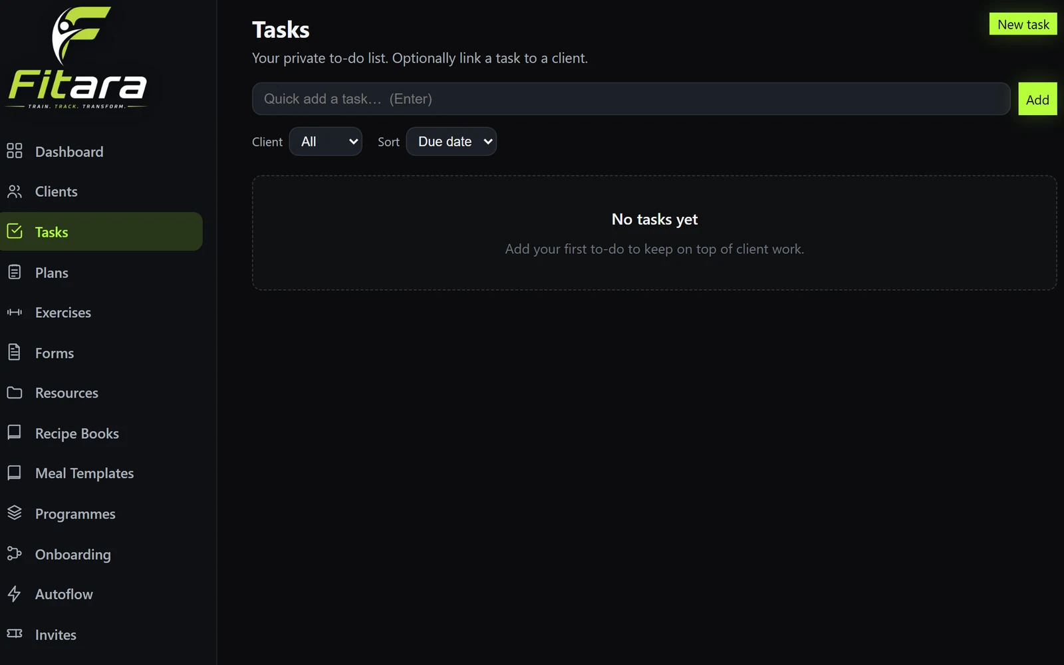Click the Plans clipboard icon
1064x665 pixels.
tap(15, 272)
